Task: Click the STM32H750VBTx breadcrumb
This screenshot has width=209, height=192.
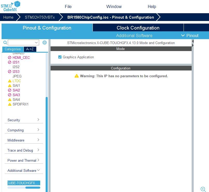Action: click(40, 17)
